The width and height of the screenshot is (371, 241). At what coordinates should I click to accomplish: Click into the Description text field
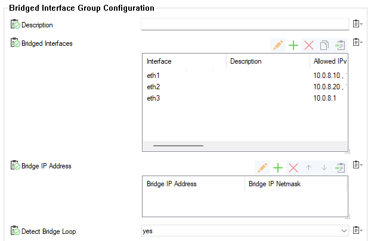[x=245, y=24]
